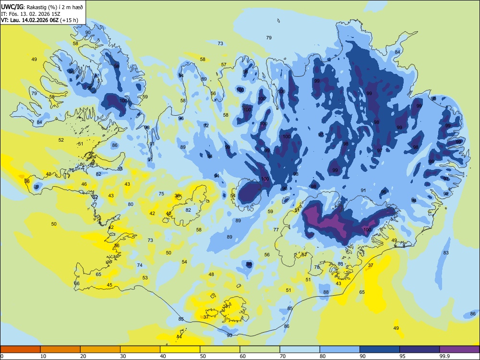The image size is (480, 360).
Task: Click the map value '80' on the map
Action: (131, 204)
